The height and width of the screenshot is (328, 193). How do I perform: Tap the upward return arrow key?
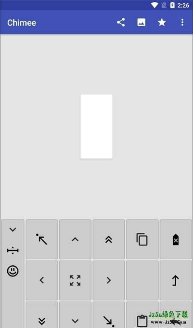176,280
